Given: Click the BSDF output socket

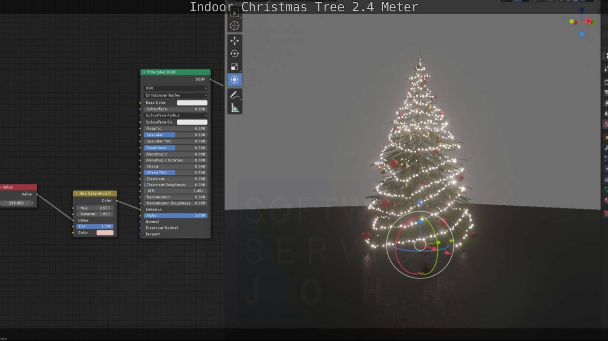Looking at the screenshot, I should click(211, 79).
